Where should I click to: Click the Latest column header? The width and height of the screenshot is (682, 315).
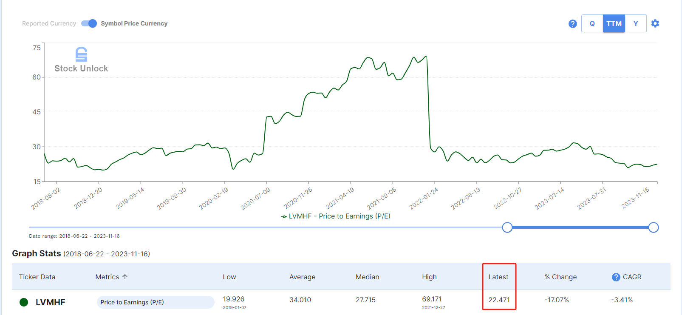point(498,277)
